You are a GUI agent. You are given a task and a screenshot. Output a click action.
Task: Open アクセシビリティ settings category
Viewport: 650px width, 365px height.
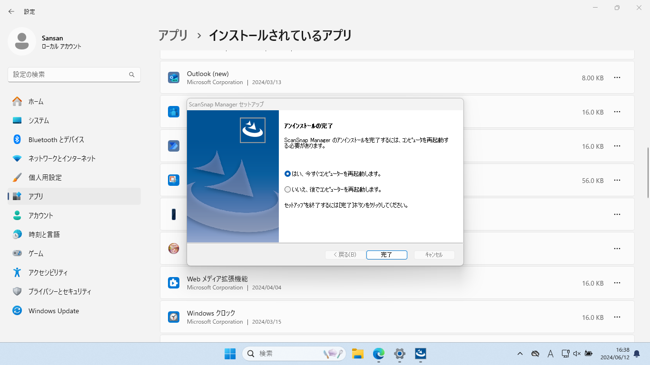coord(74,272)
